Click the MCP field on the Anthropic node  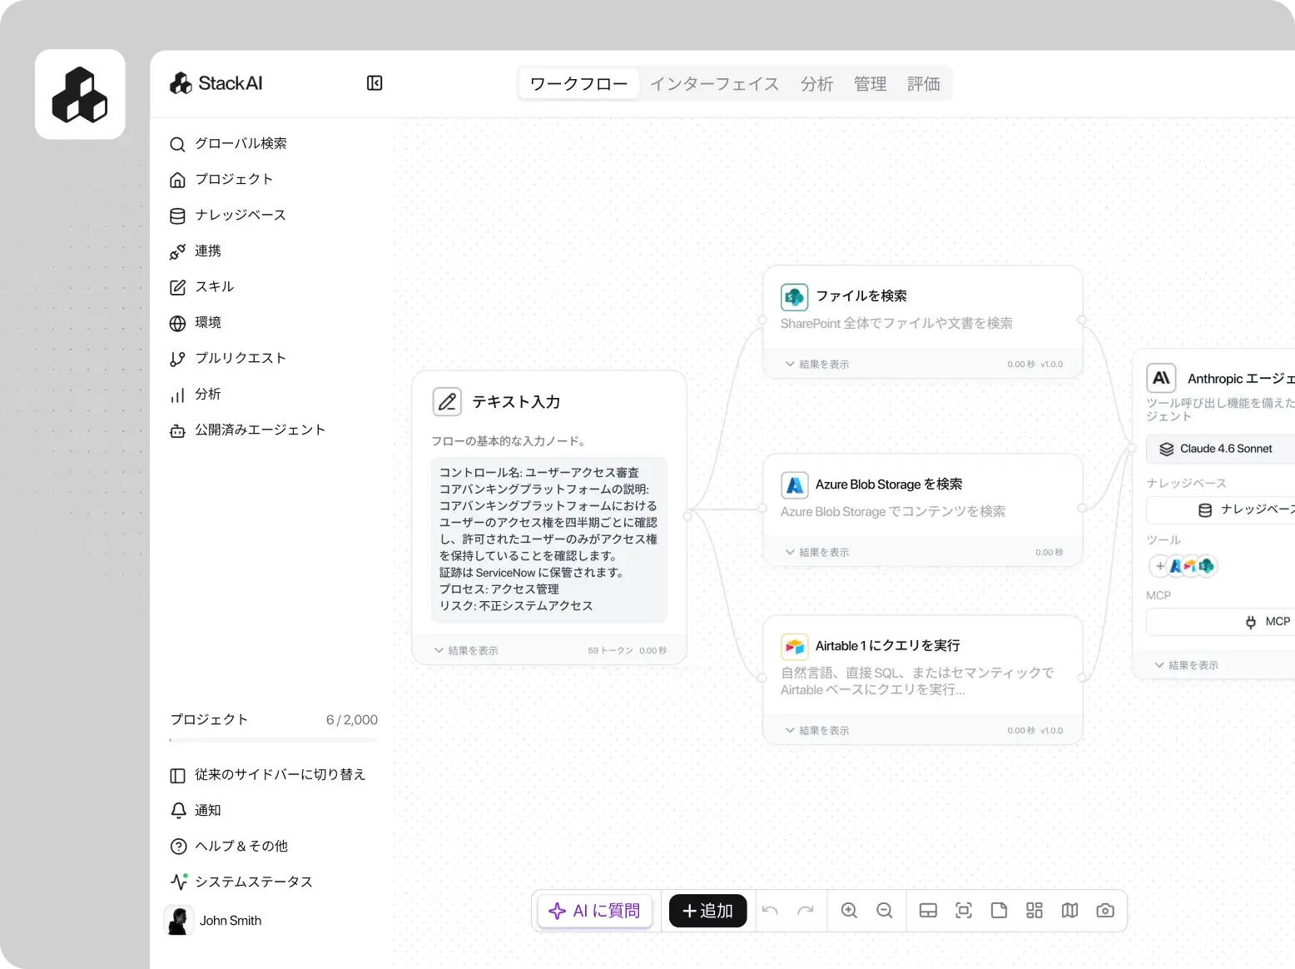coord(1220,622)
